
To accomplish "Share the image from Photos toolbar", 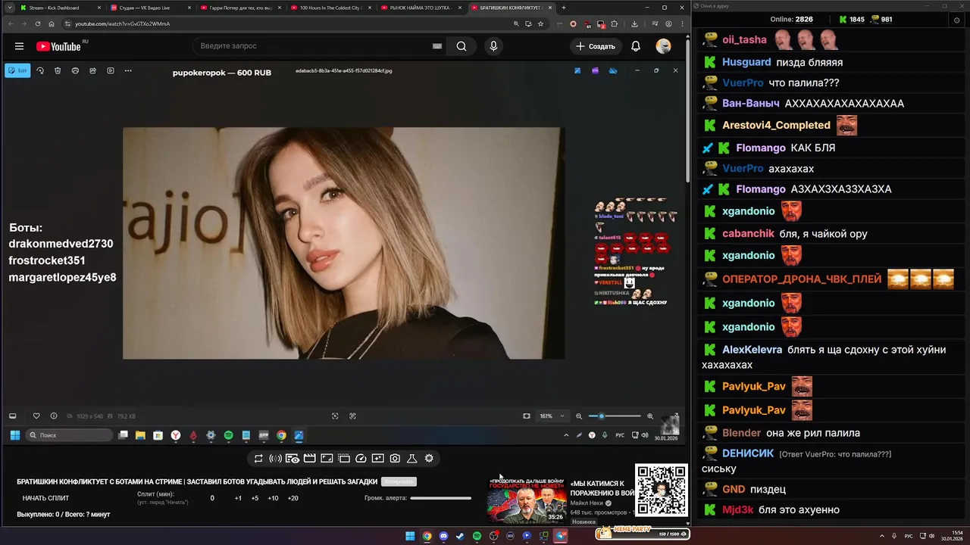I will (x=92, y=70).
